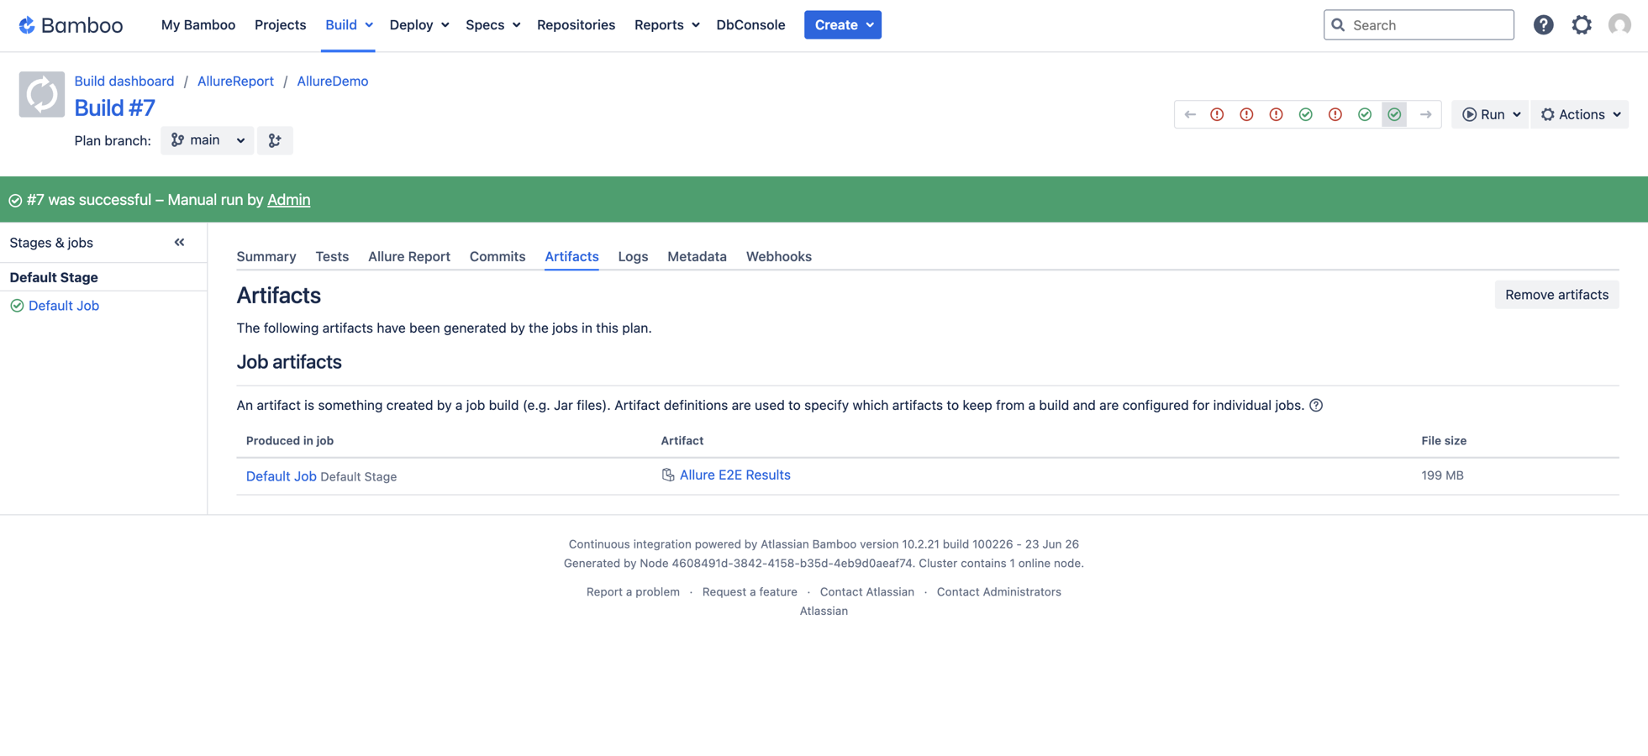Screen dimensions: 1648x756
Task: Click the plan avatar icon beside Build #7
Action: [x=42, y=94]
